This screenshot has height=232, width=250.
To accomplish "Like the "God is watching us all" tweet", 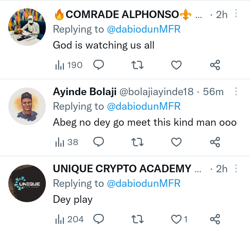I will pos(177,65).
